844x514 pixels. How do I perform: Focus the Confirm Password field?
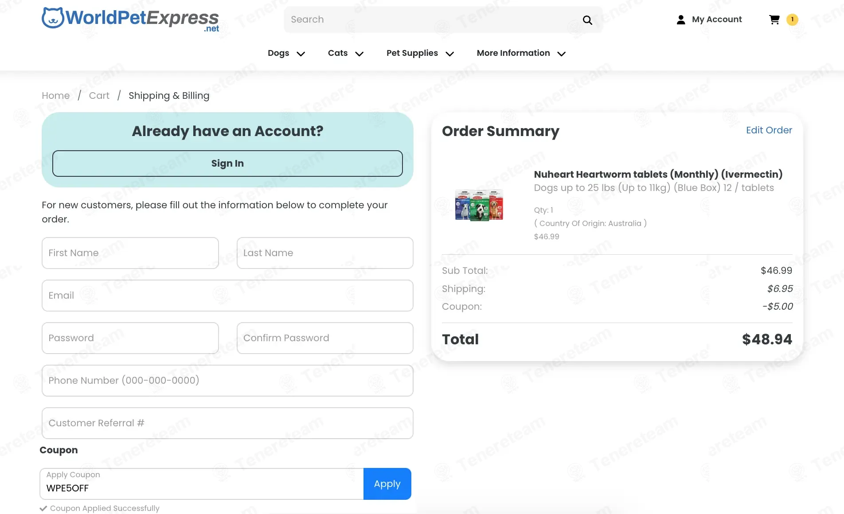(325, 338)
